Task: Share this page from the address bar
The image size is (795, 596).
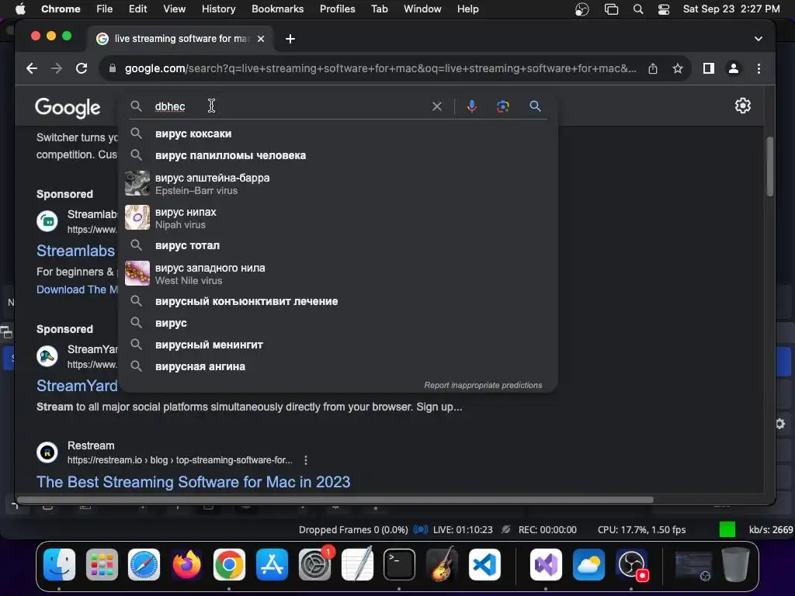Action: coord(652,68)
